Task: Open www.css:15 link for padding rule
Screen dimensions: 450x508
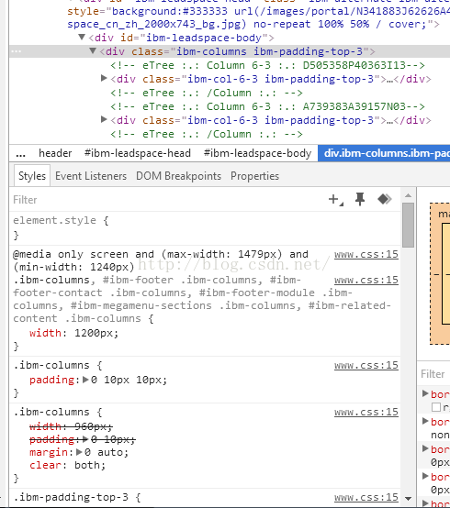Action: pos(366,366)
